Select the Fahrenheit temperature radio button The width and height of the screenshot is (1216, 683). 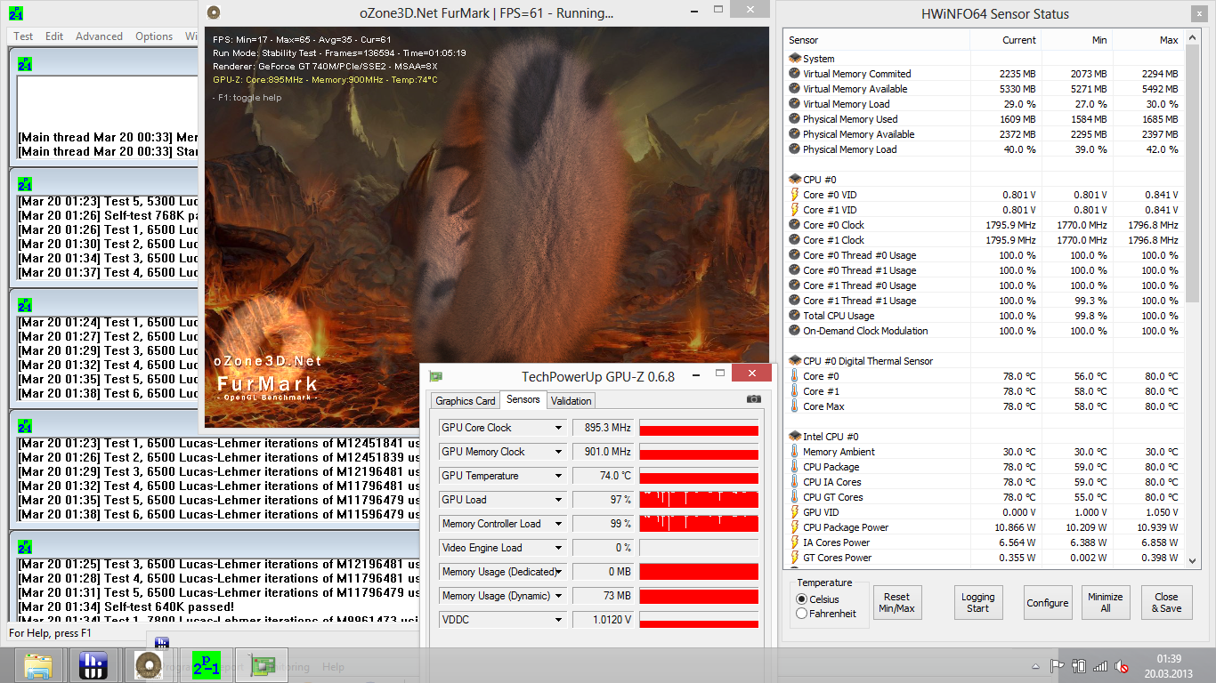pyautogui.click(x=802, y=614)
